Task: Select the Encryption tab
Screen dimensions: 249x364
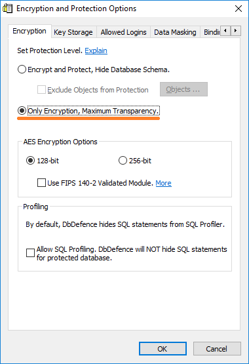Action: tap(29, 31)
